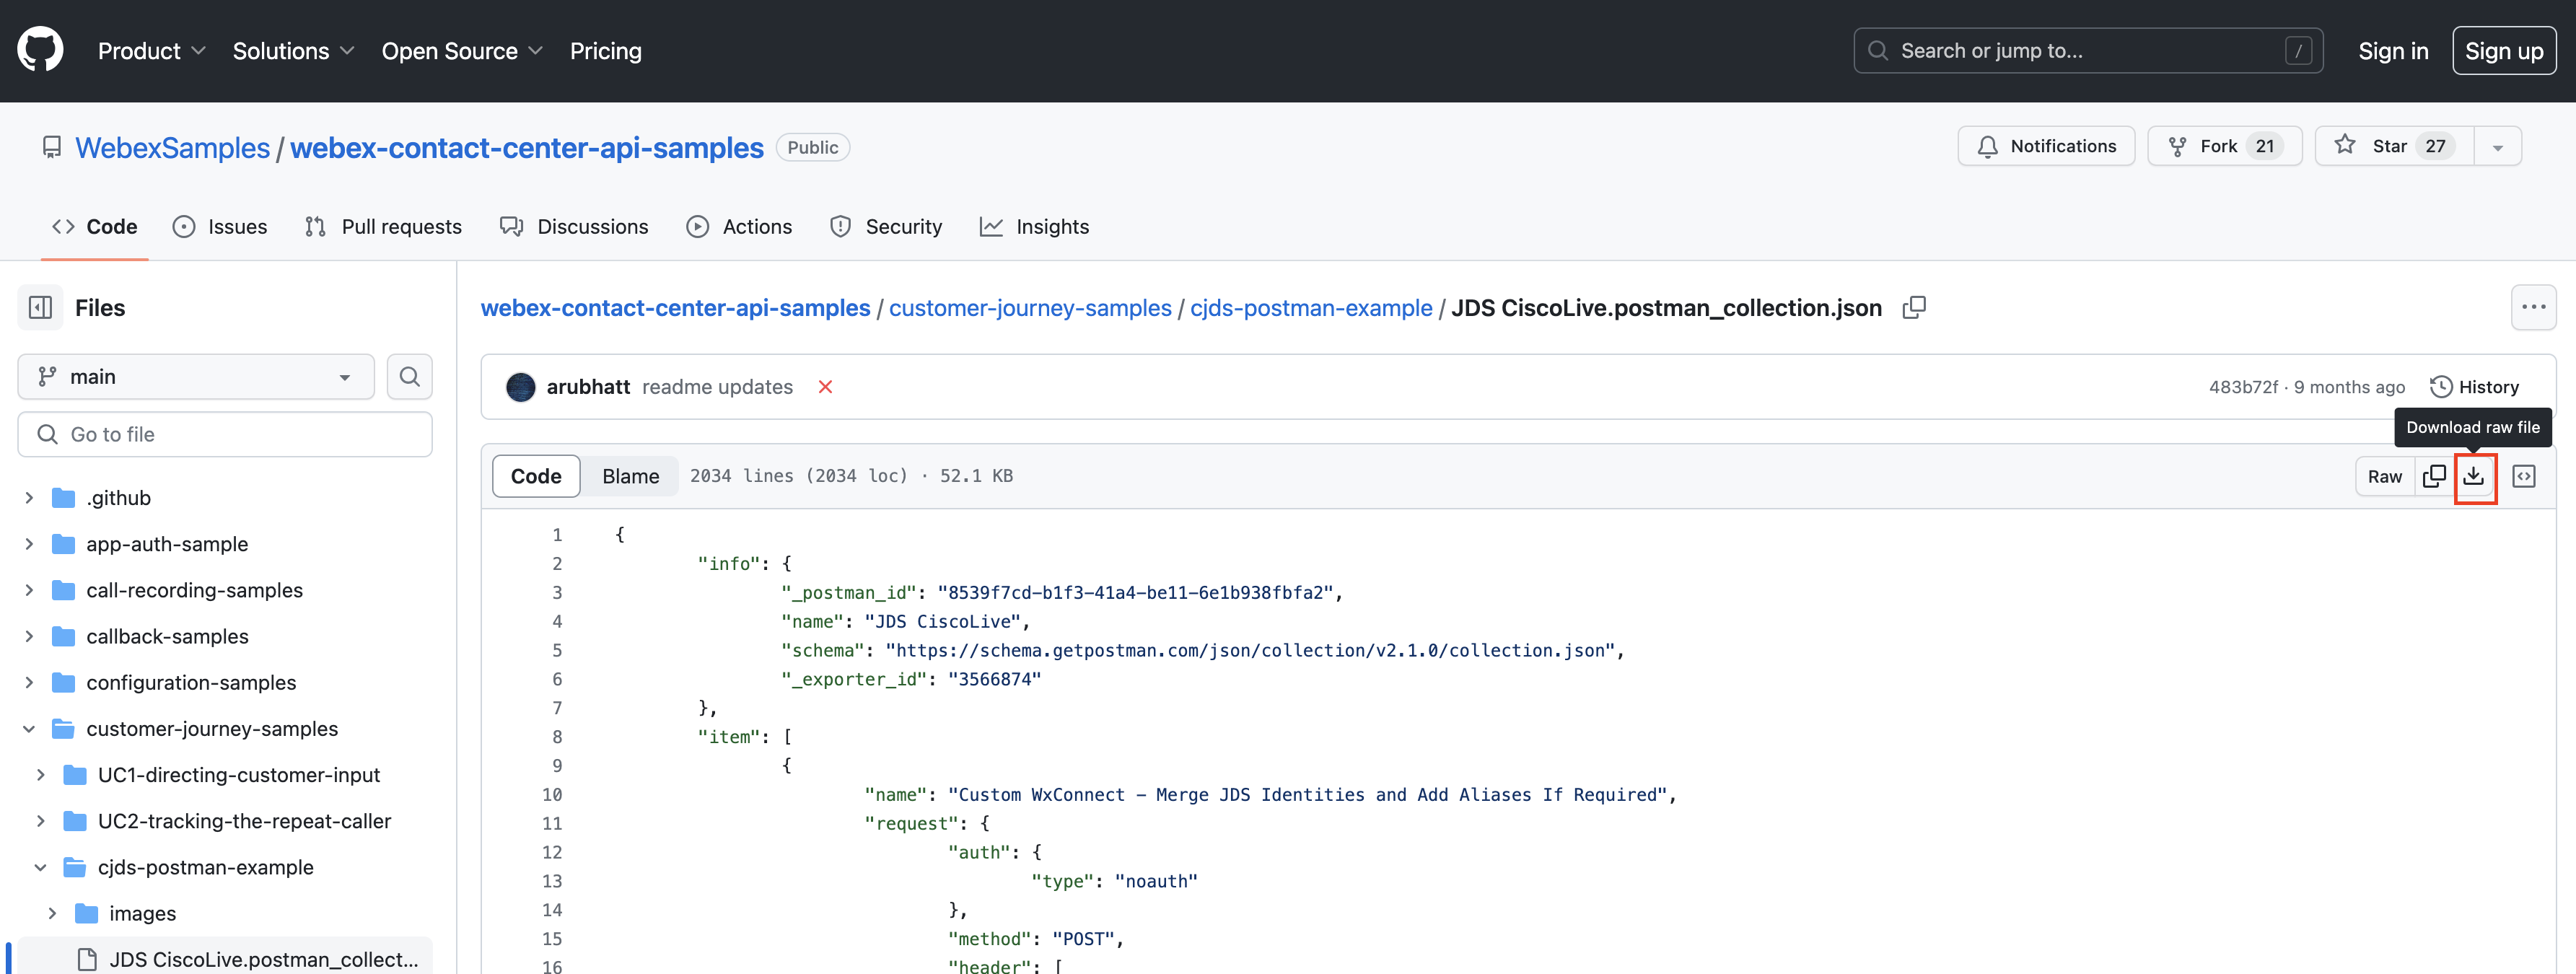Open the more file actions menu
Screen dimensions: 2576x974
coord(2533,308)
